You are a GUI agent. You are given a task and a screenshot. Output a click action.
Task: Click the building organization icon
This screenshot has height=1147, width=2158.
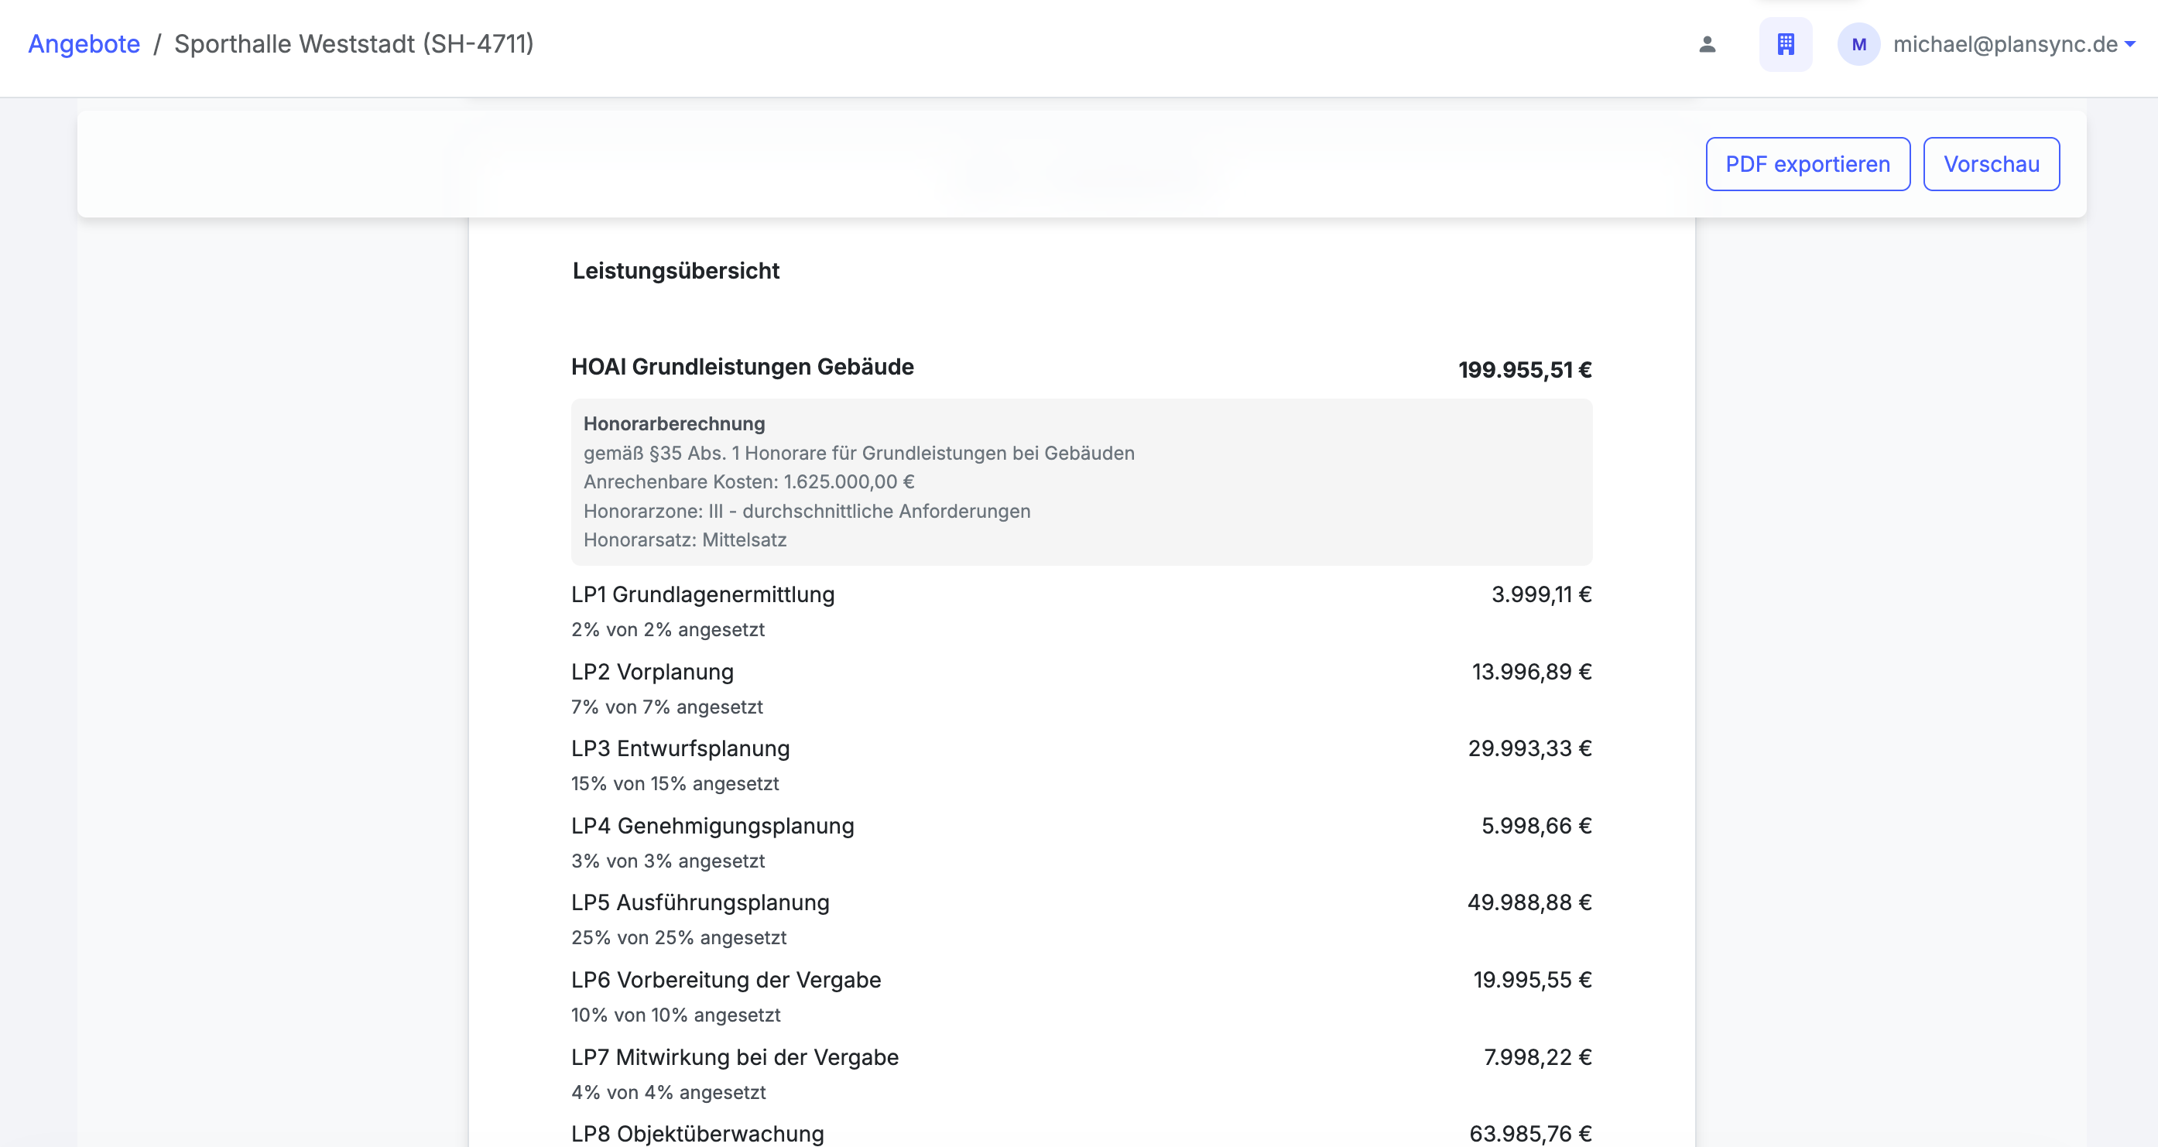[x=1785, y=44]
